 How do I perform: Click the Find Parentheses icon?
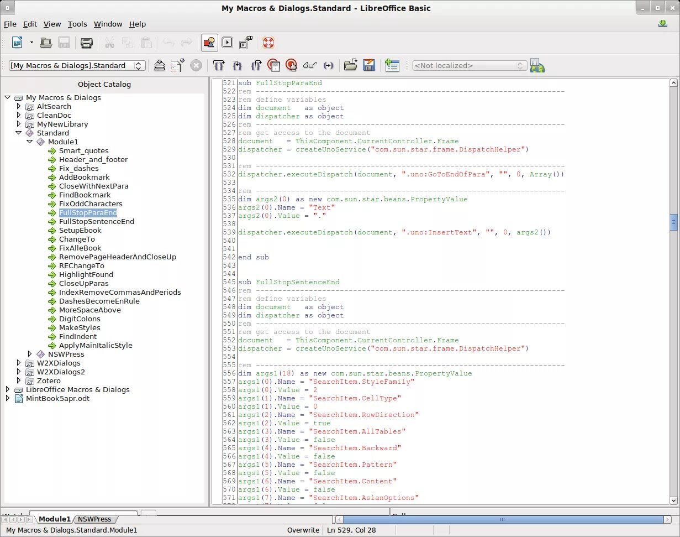pos(329,65)
